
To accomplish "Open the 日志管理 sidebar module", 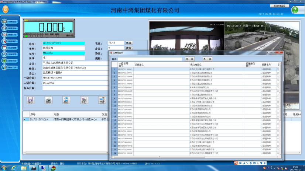I will [x=10, y=48].
